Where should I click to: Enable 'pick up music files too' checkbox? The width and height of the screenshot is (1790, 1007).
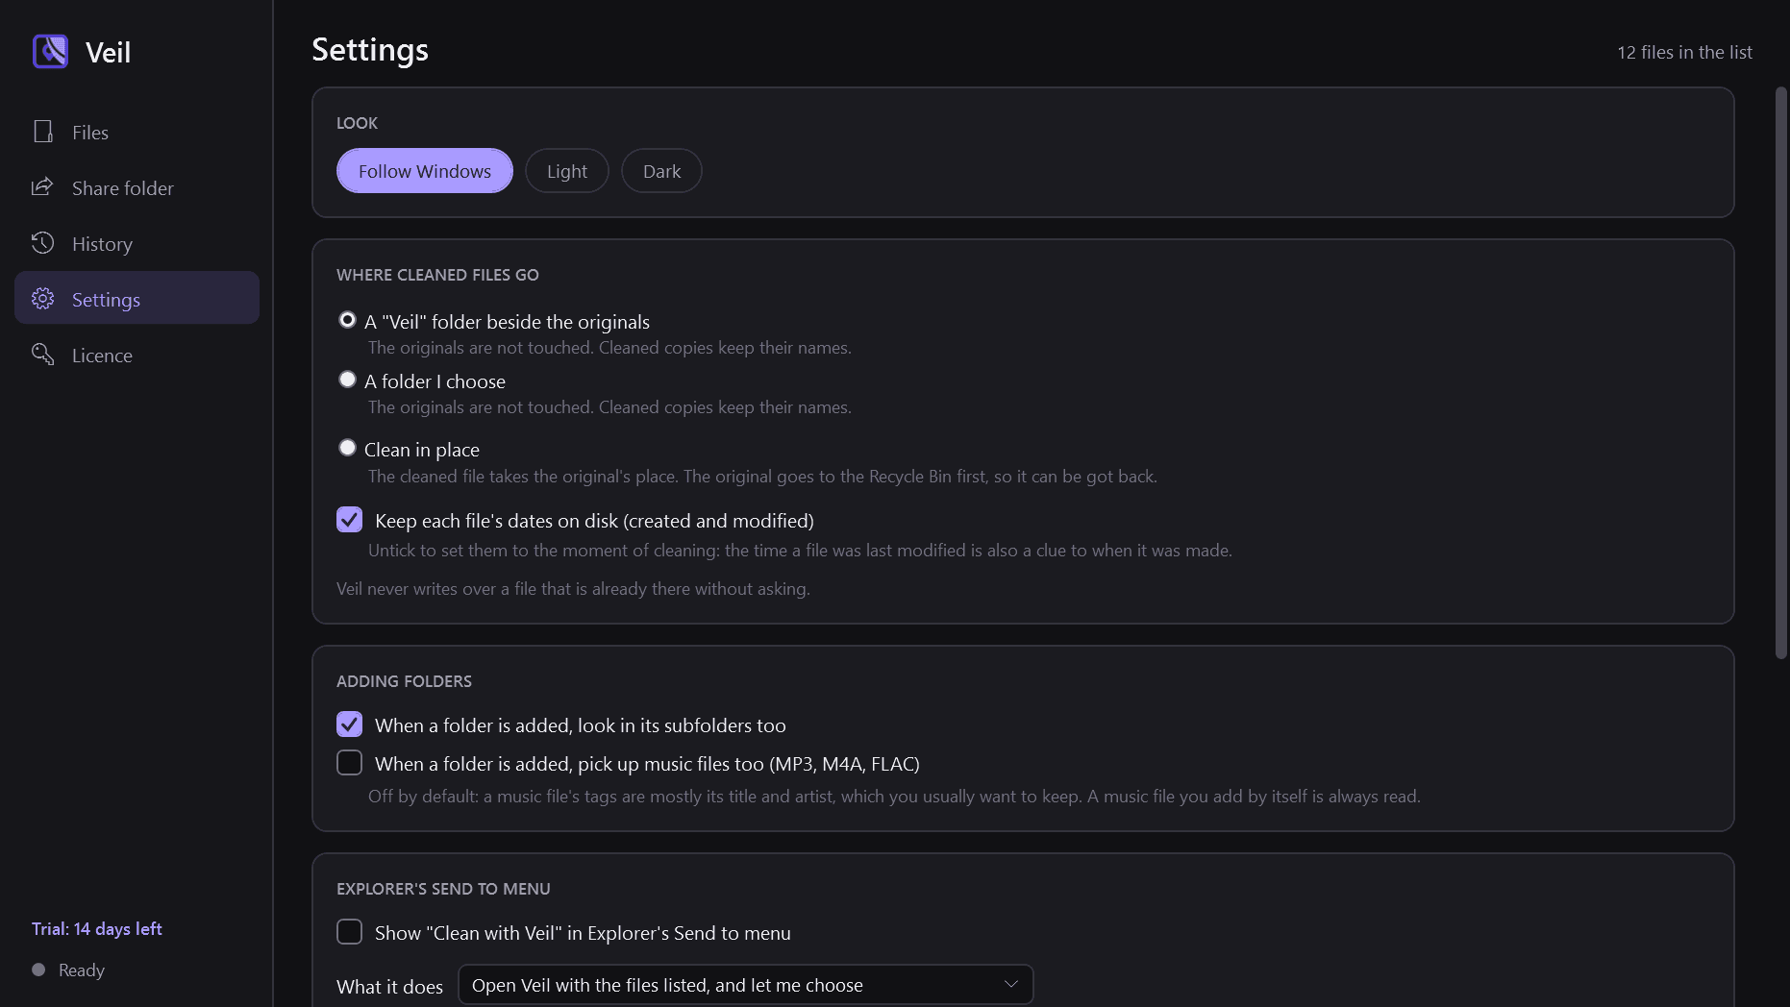(x=349, y=763)
